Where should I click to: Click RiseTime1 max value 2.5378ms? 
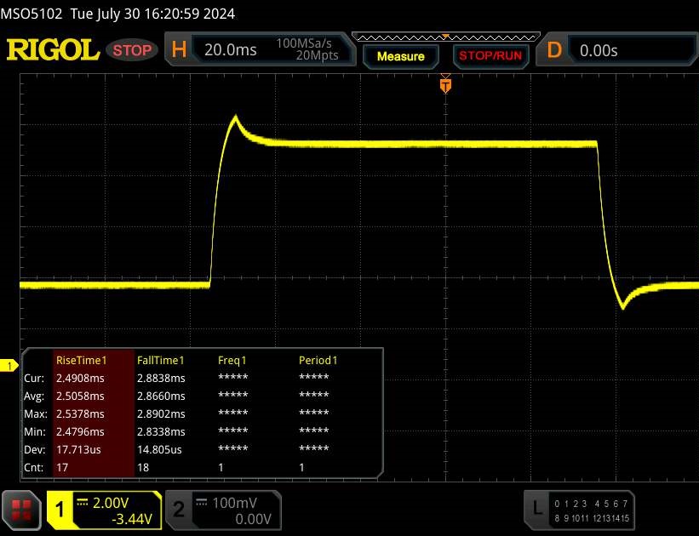(80, 413)
